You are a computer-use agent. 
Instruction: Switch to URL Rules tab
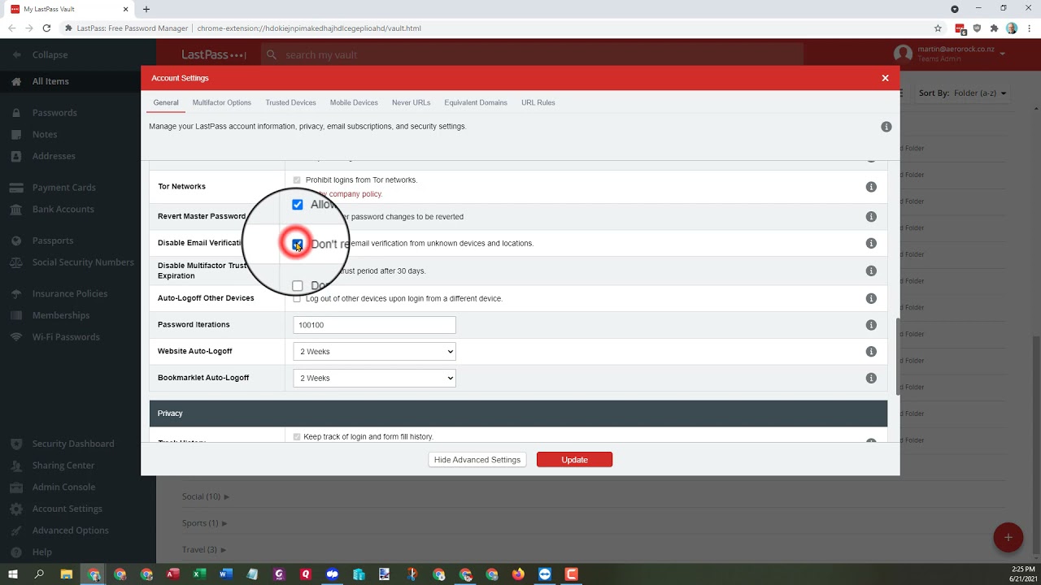[538, 102]
